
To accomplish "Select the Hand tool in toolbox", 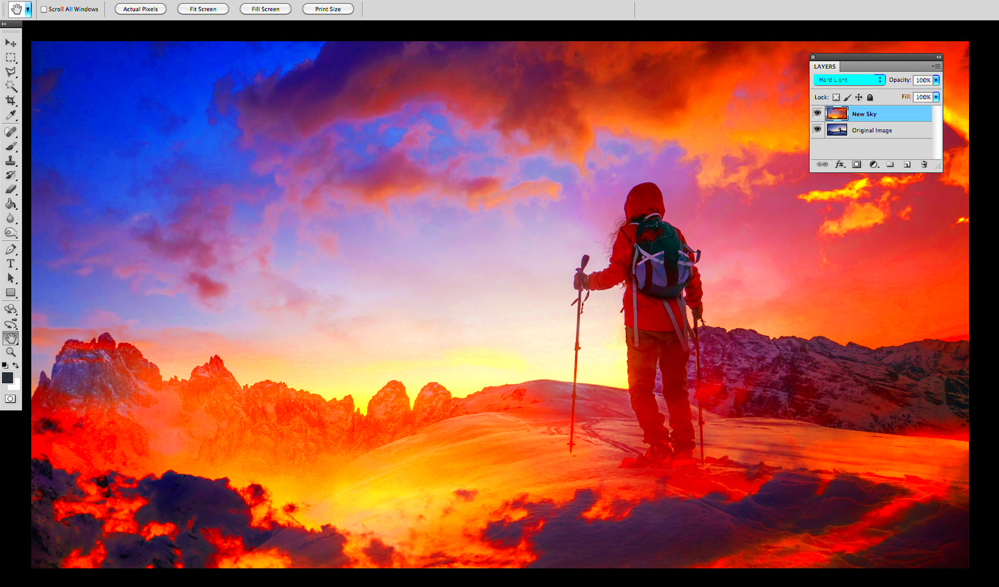I will click(11, 338).
